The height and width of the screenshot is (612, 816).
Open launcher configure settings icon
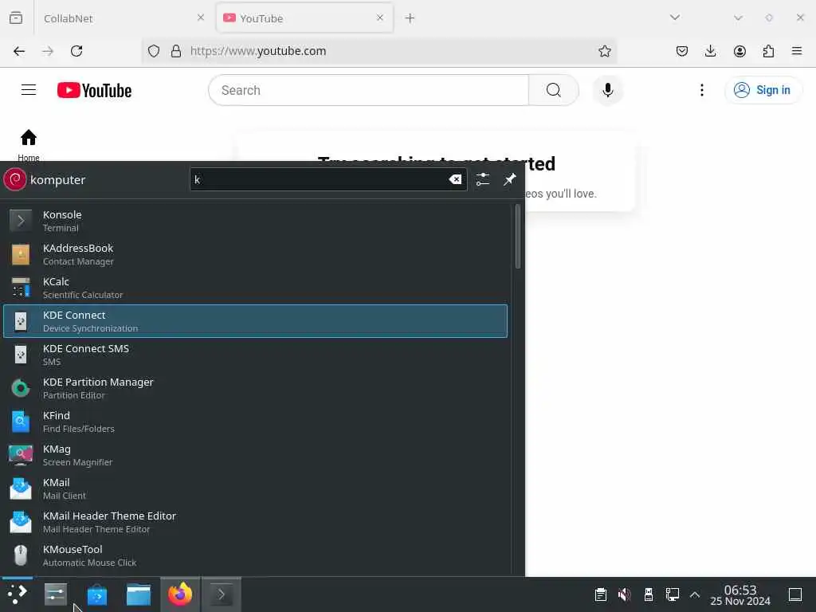click(482, 179)
